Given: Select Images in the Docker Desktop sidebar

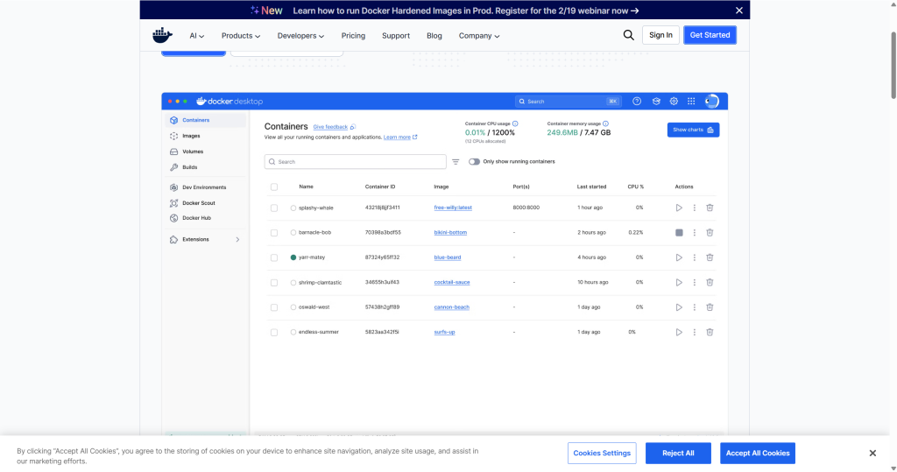Looking at the screenshot, I should point(191,136).
